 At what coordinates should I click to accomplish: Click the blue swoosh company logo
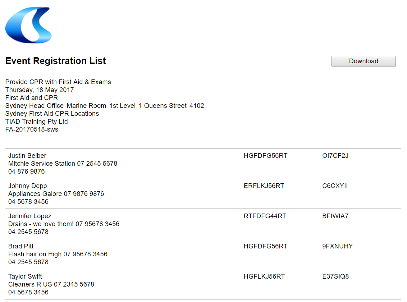[28, 25]
